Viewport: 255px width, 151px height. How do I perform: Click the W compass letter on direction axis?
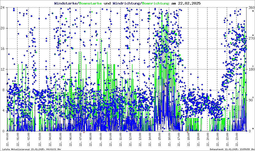click(x=253, y=35)
